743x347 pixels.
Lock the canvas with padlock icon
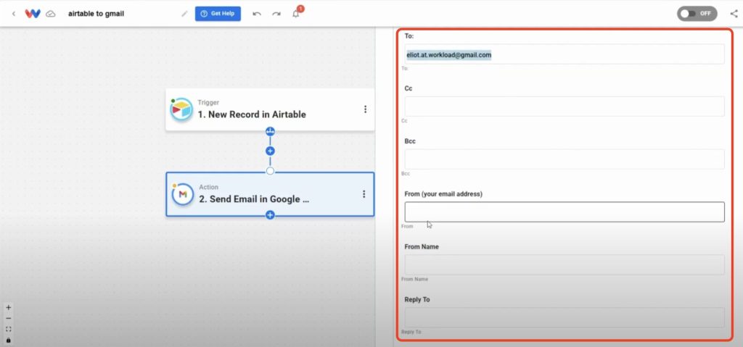click(x=8, y=340)
